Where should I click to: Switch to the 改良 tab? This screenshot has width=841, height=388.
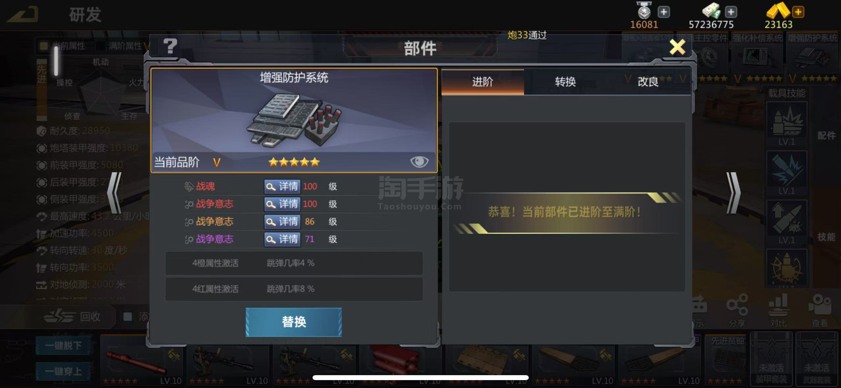pos(648,82)
